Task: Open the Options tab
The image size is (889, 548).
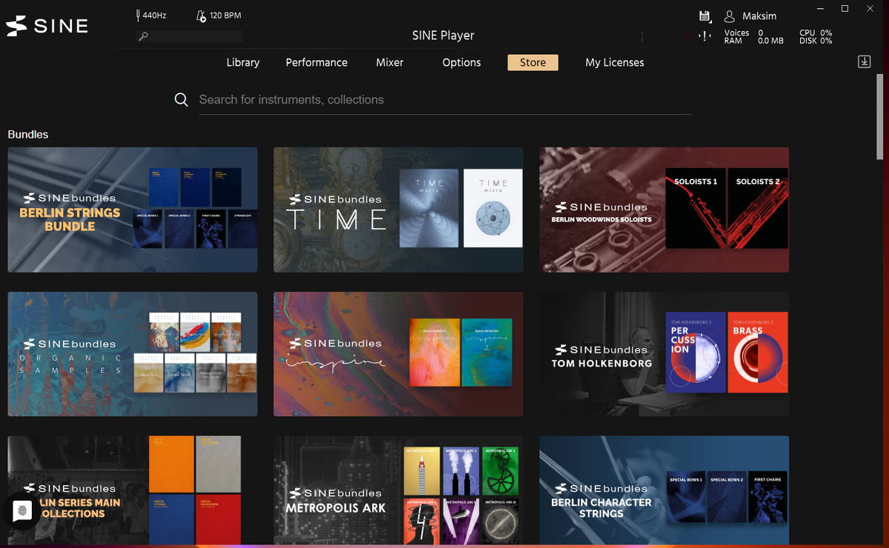Action: [462, 62]
